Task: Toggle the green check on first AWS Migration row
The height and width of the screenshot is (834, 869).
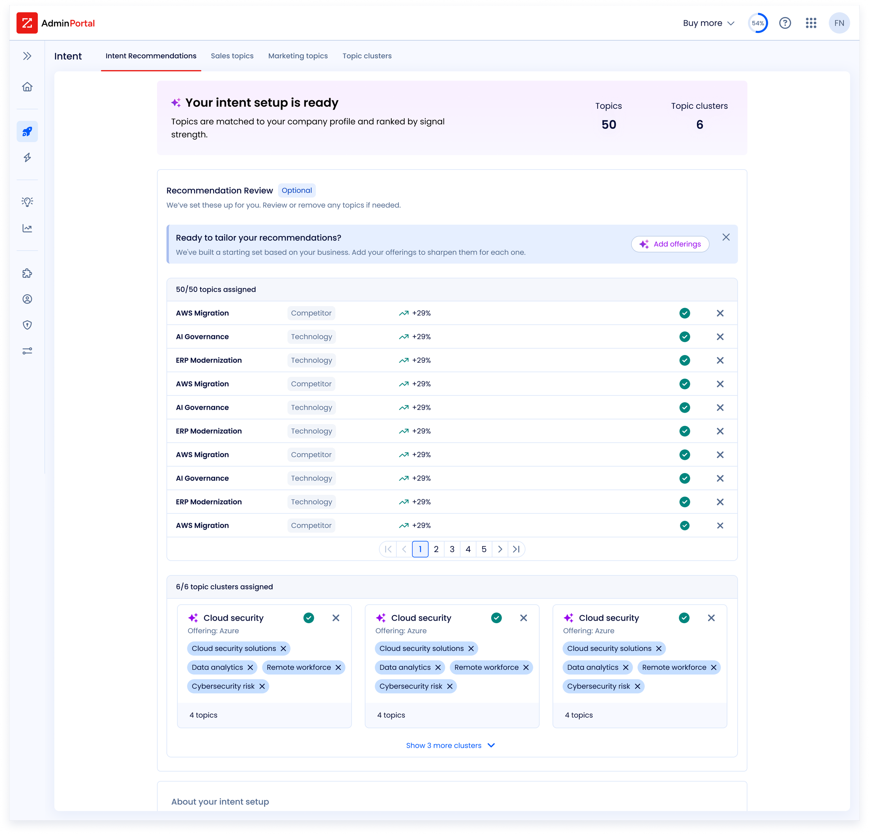Action: 684,313
